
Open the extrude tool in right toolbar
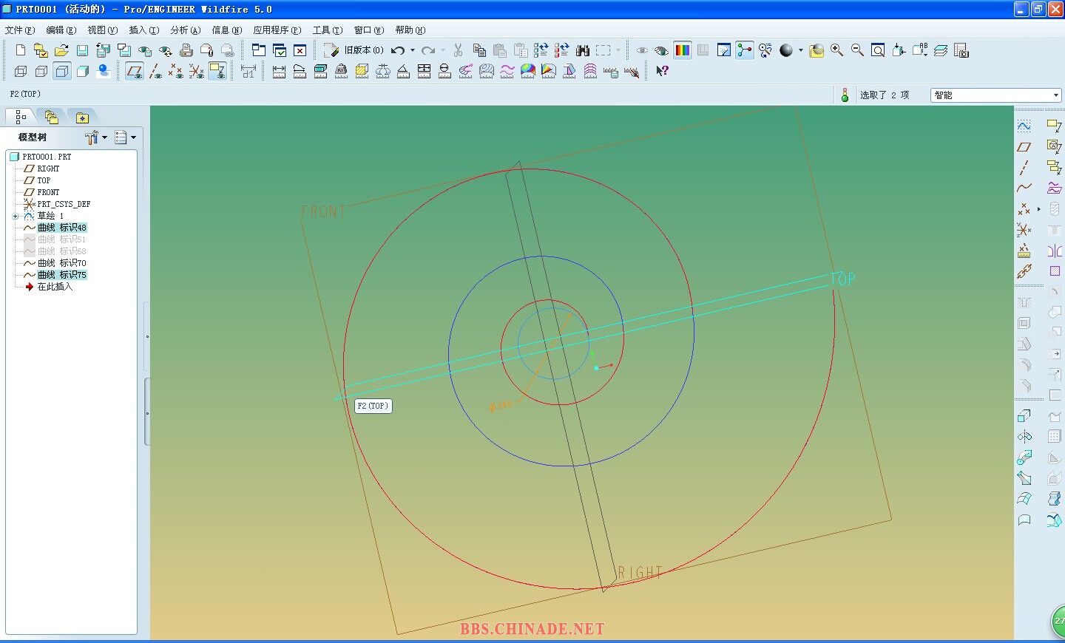[1024, 416]
